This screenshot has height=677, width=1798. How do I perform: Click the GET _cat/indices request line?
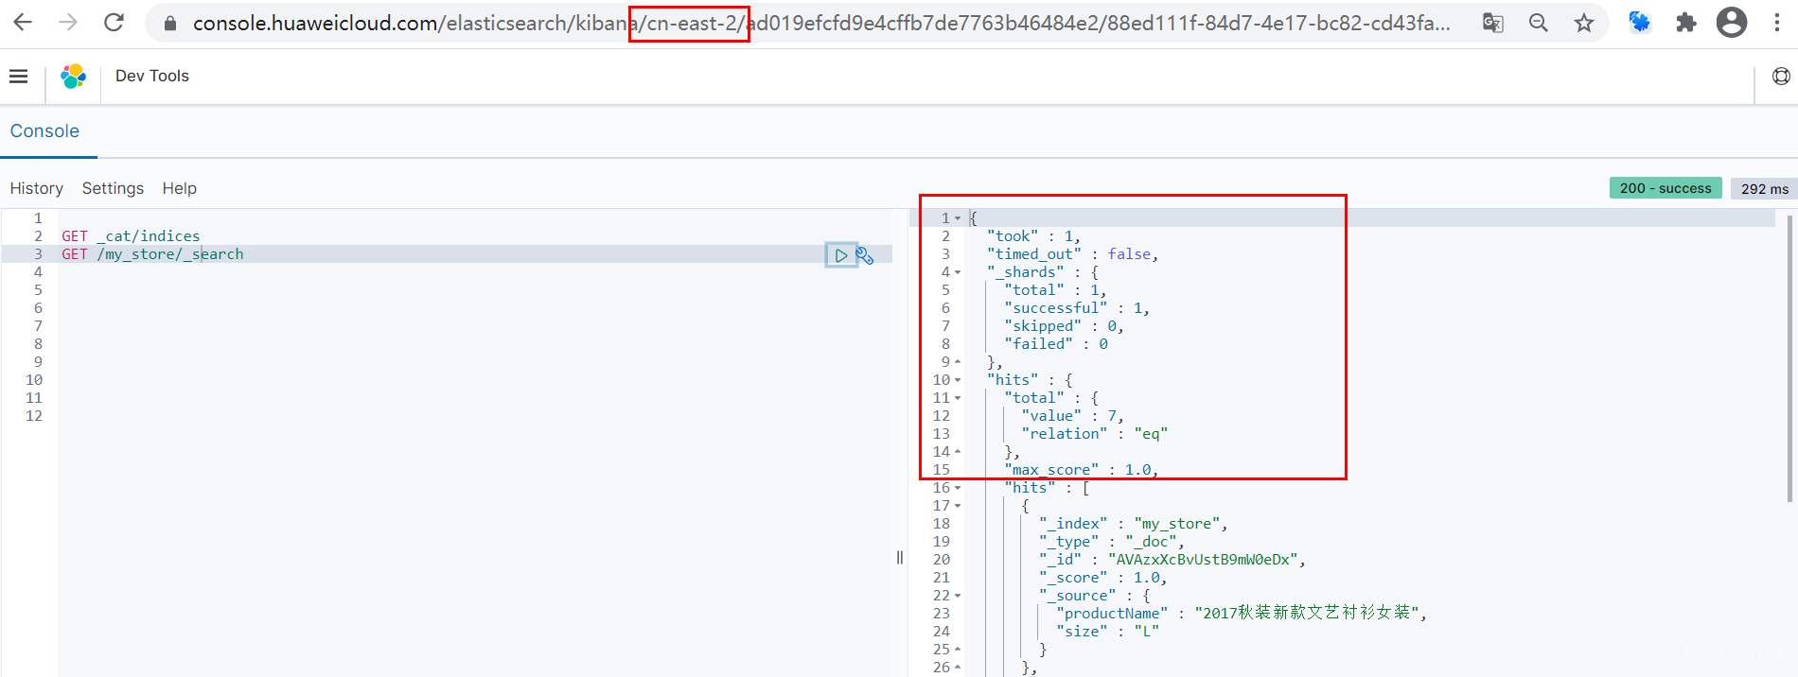(131, 236)
